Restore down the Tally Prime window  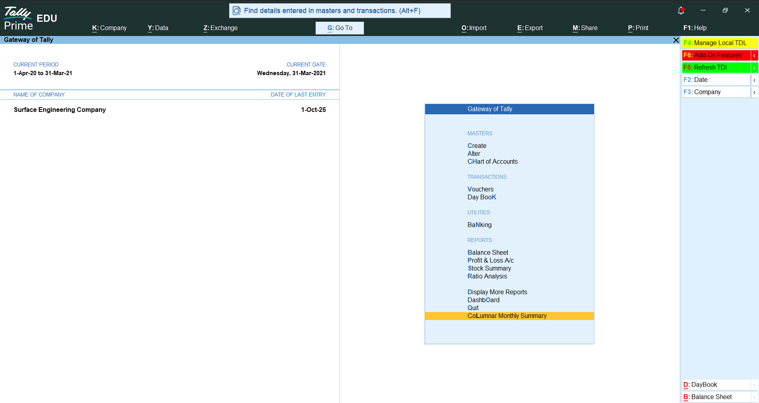click(x=725, y=10)
